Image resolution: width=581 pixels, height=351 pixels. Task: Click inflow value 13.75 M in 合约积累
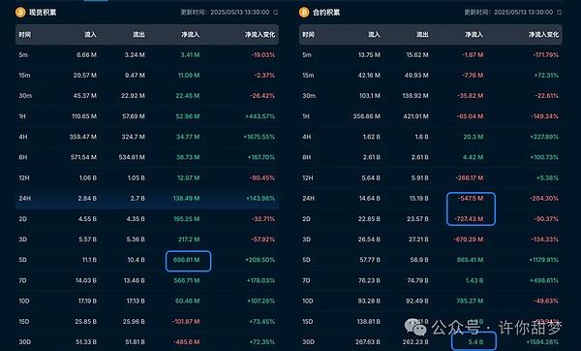pyautogui.click(x=370, y=55)
